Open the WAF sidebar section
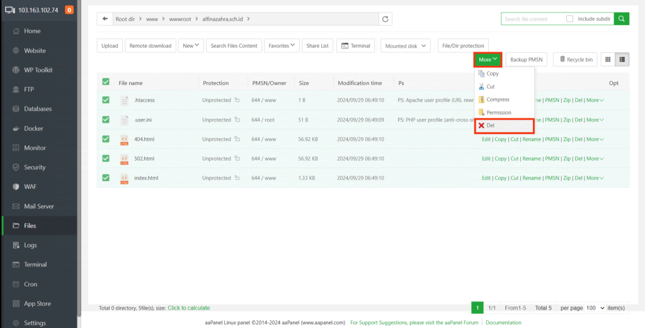This screenshot has width=645, height=328. pos(31,187)
